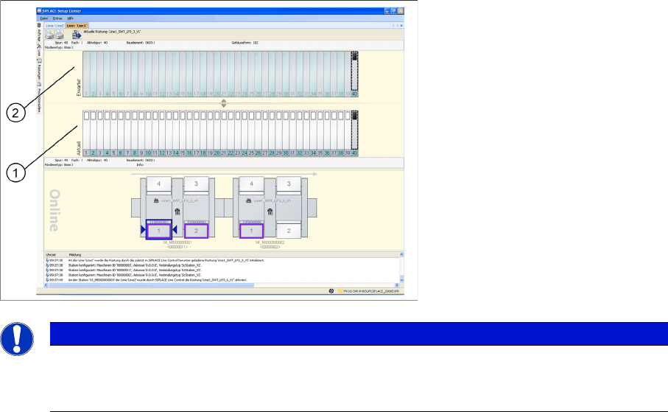This screenshot has width=668, height=412.
Task: Click the second printer icon in toolbar
Action: pyautogui.click(x=59, y=35)
